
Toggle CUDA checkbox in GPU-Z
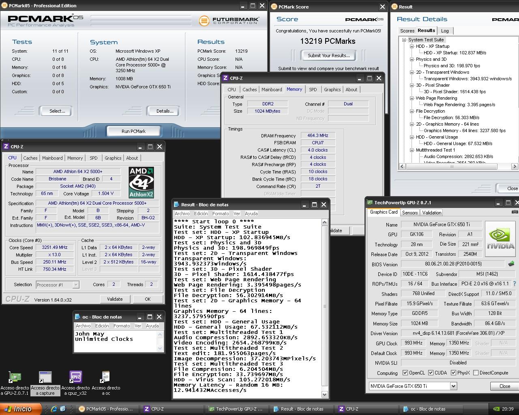[x=431, y=373]
